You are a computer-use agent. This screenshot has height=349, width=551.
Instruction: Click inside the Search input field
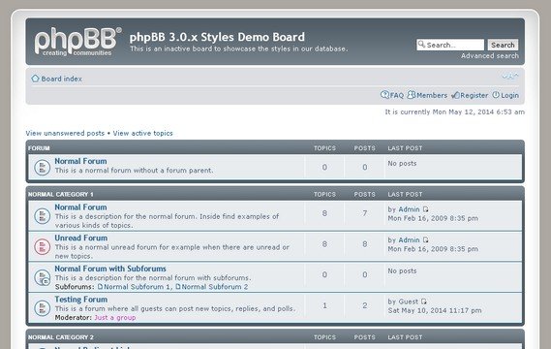pos(450,45)
